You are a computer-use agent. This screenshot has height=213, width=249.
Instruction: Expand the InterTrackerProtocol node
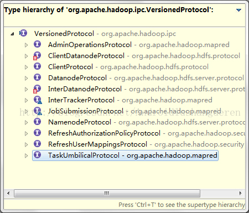tap(27, 100)
